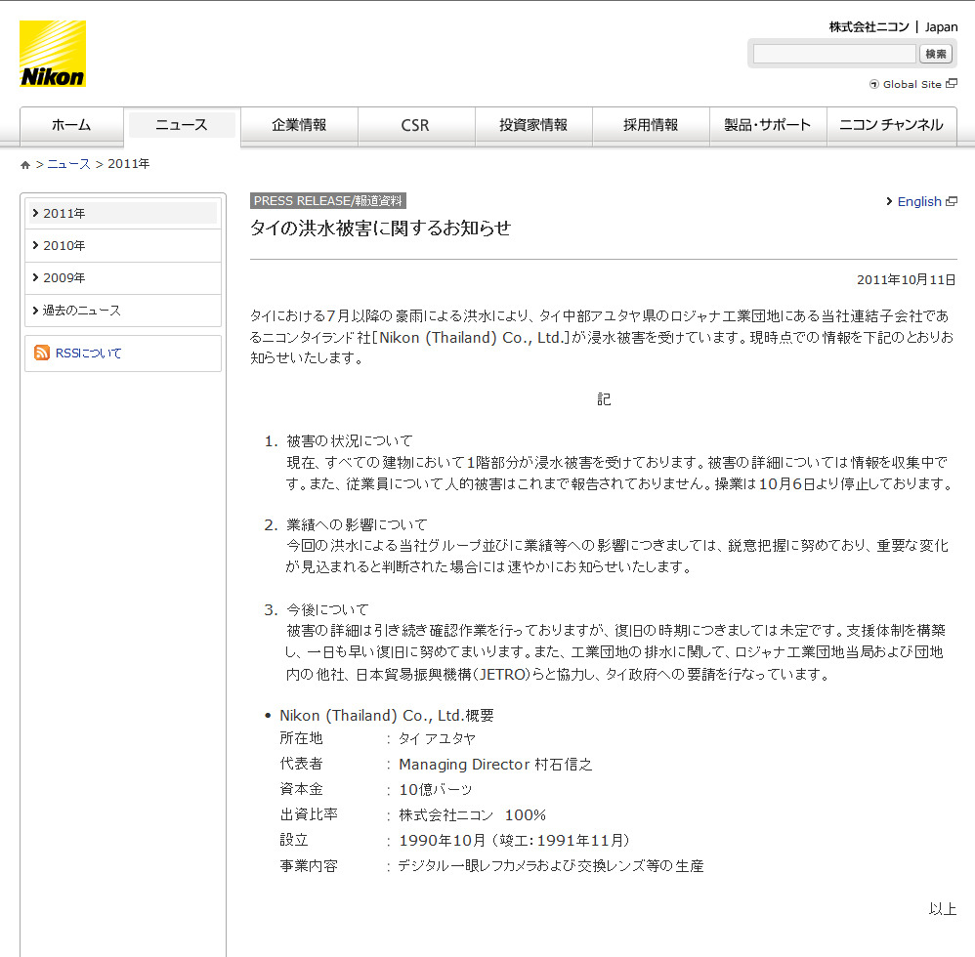
Task: Click the 資本金 label
Action: point(302,789)
